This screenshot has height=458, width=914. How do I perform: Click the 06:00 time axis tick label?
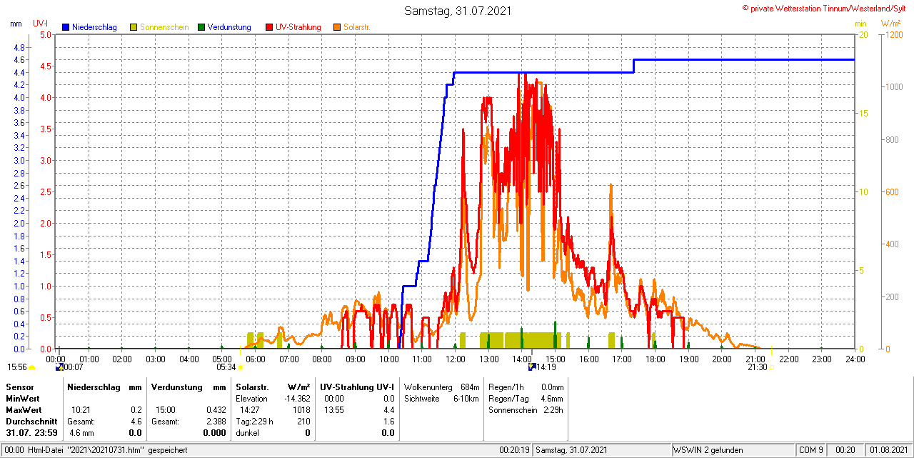pyautogui.click(x=256, y=359)
